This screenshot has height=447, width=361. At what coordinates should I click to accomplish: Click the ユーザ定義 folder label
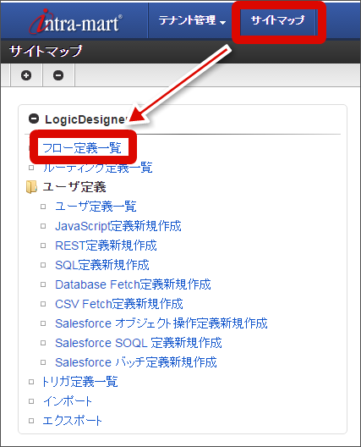74,187
